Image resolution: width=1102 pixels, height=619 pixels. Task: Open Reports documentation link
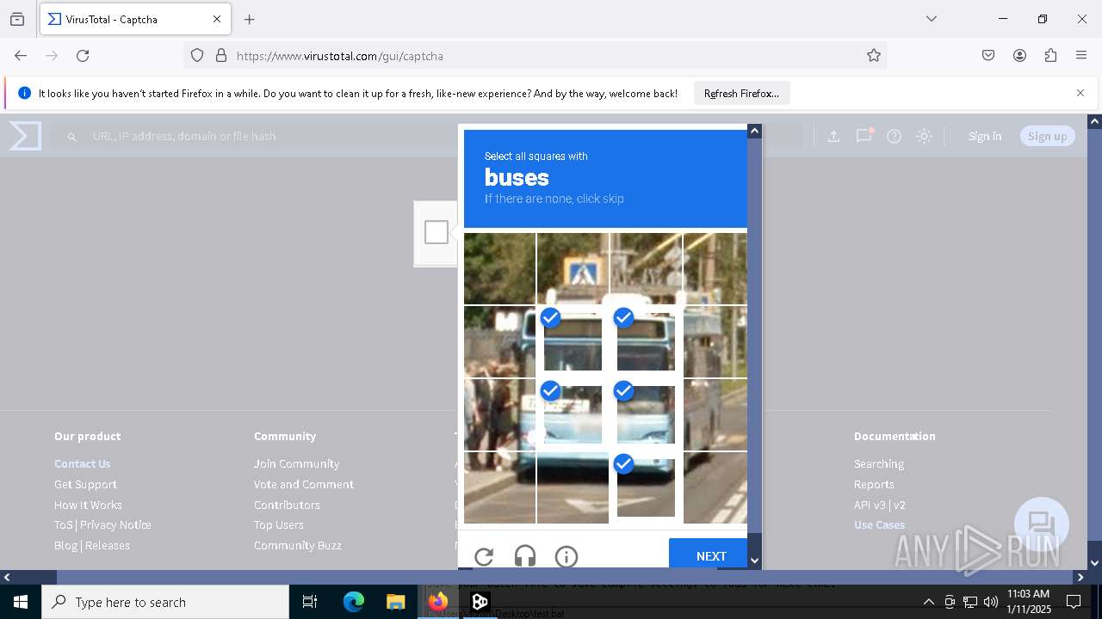(874, 484)
